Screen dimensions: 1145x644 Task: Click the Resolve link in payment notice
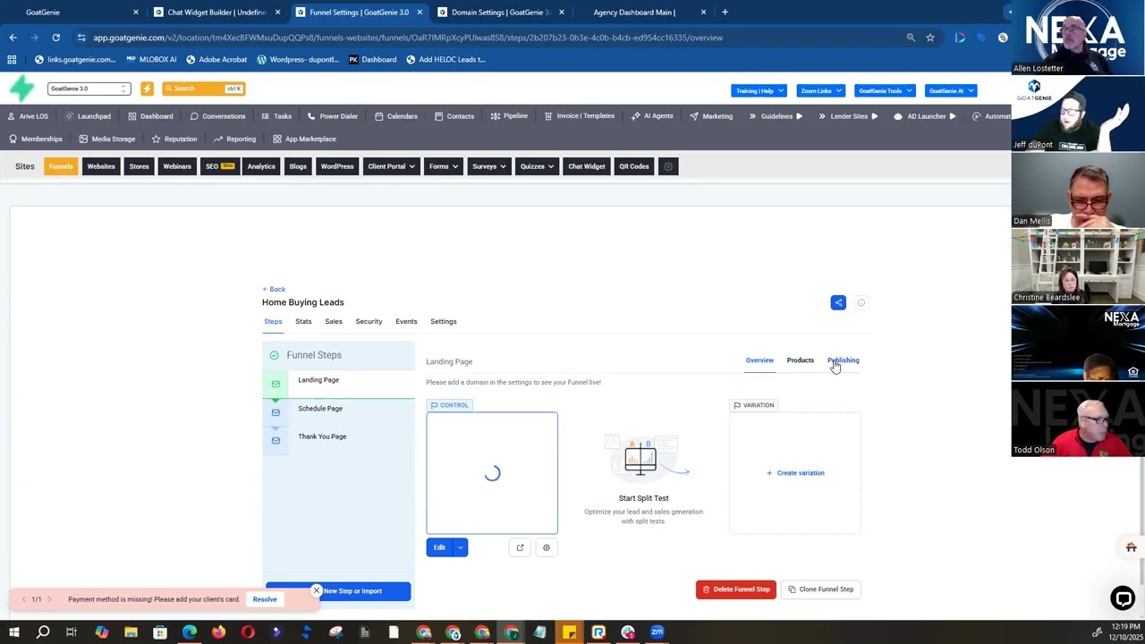[265, 599]
